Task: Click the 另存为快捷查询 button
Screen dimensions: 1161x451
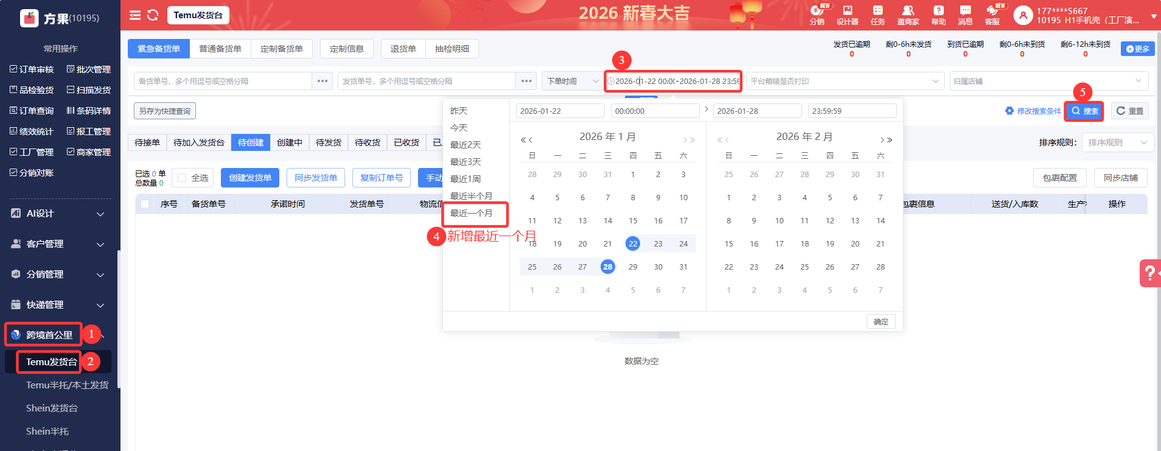Action: point(165,111)
